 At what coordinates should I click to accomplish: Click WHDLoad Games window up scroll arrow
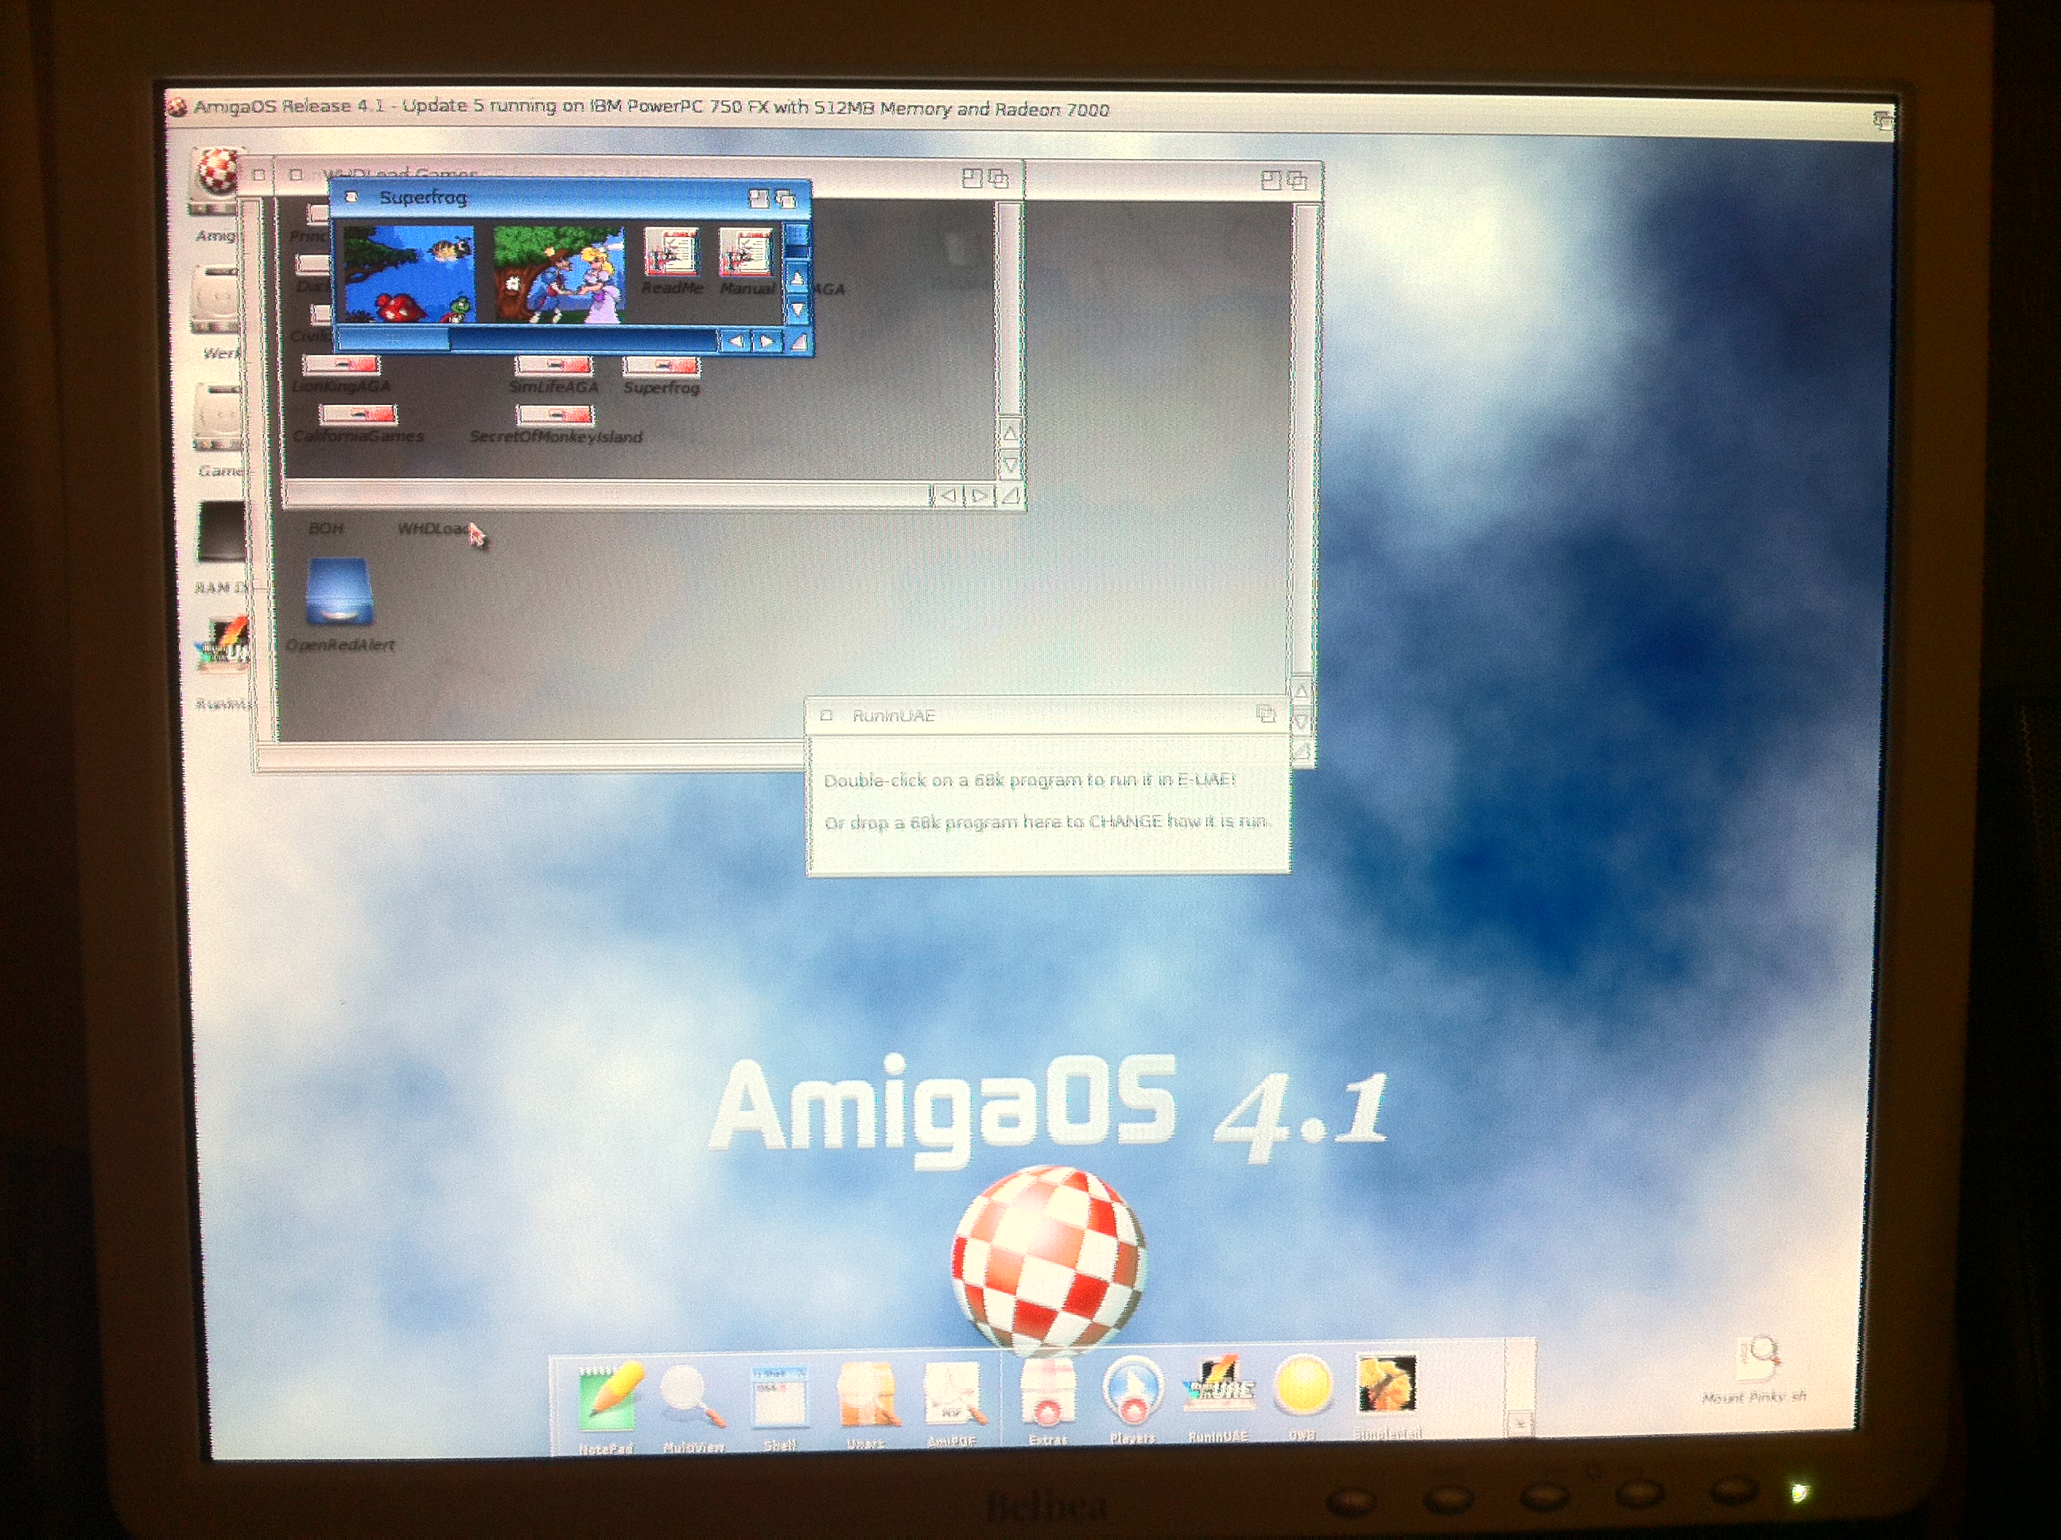click(1010, 433)
